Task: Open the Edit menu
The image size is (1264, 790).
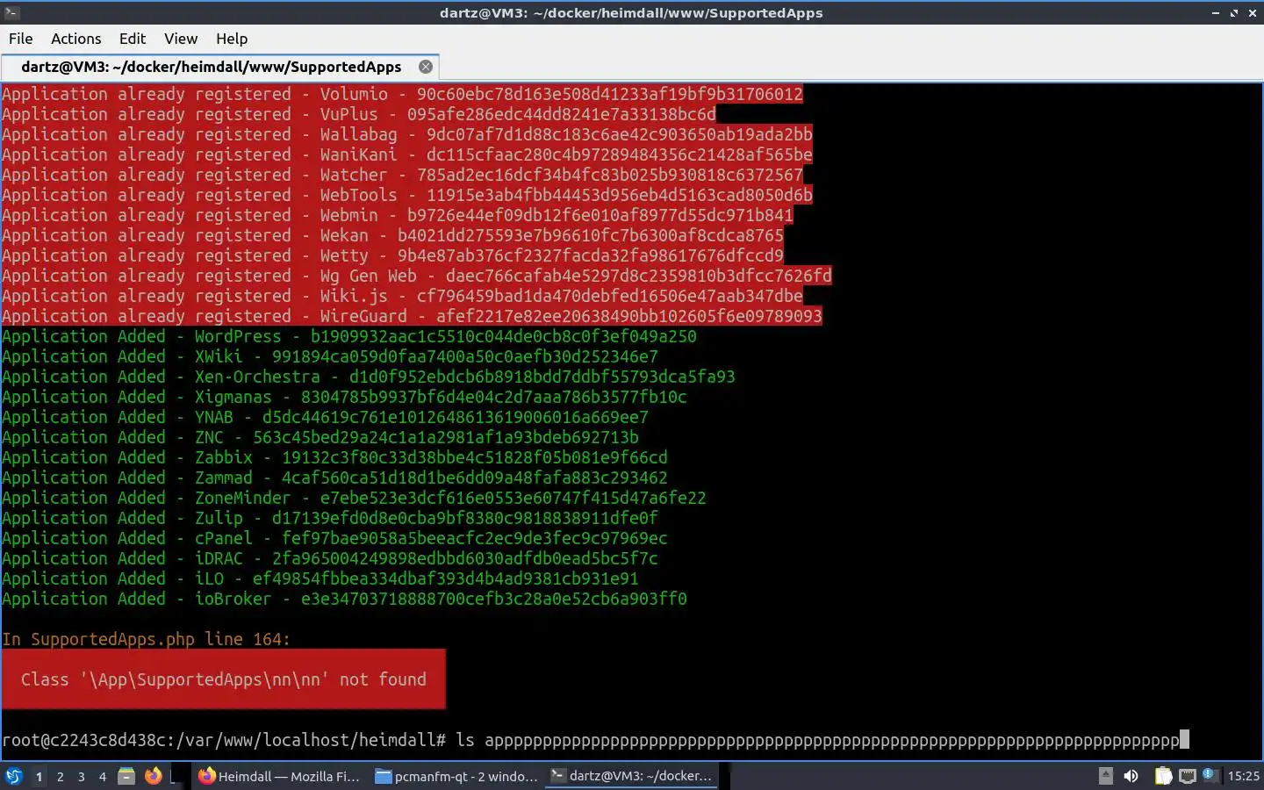Action: point(133,39)
